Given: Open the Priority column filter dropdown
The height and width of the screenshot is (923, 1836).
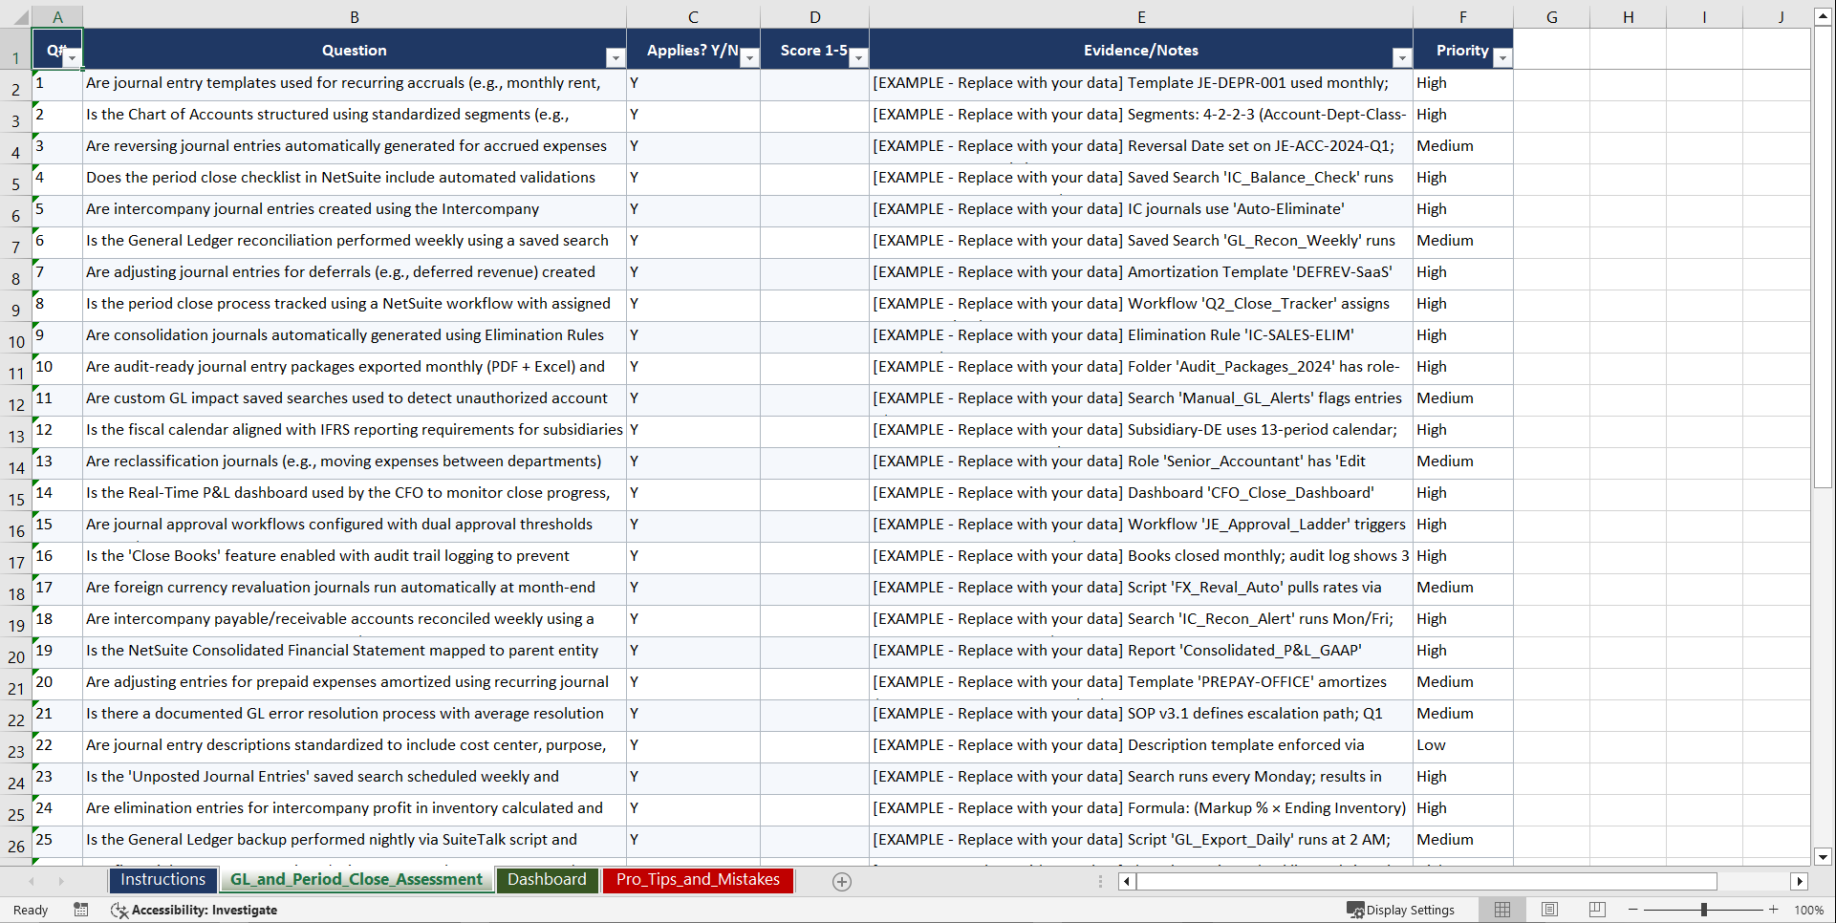Looking at the screenshot, I should pyautogui.click(x=1502, y=58).
